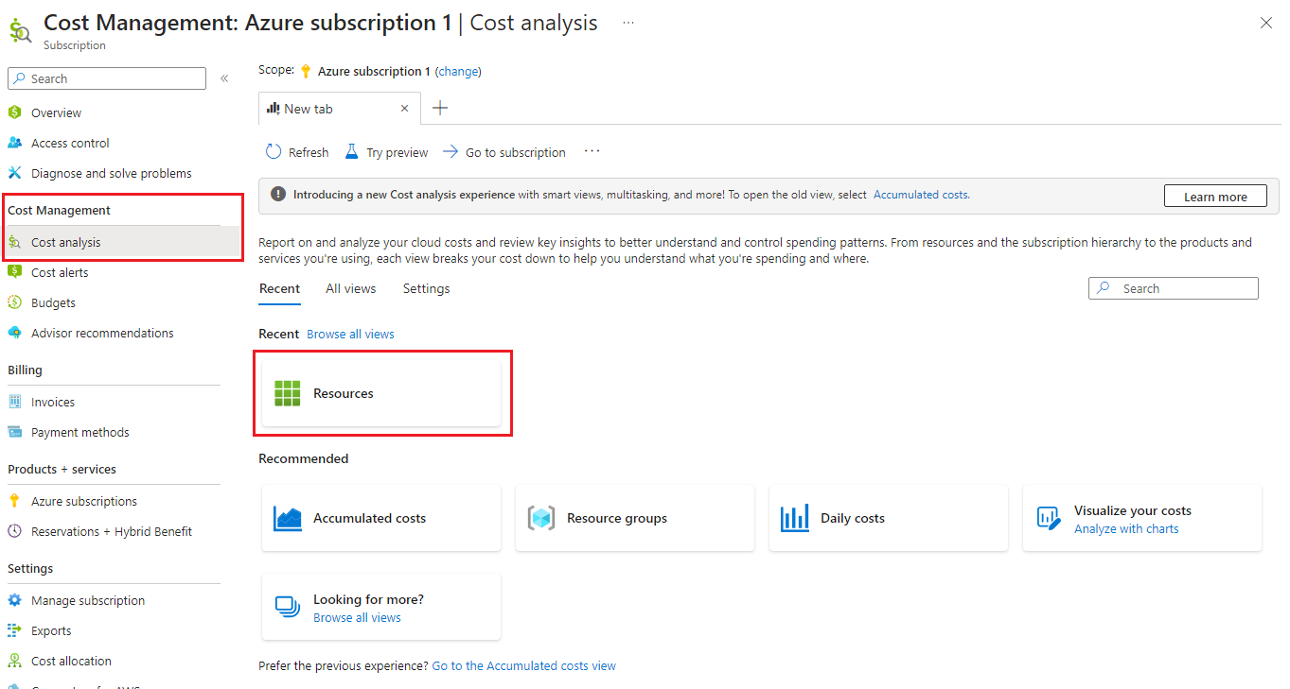This screenshot has height=689, width=1290.
Task: Open Go to the Accumulated costs view link
Action: coord(524,666)
